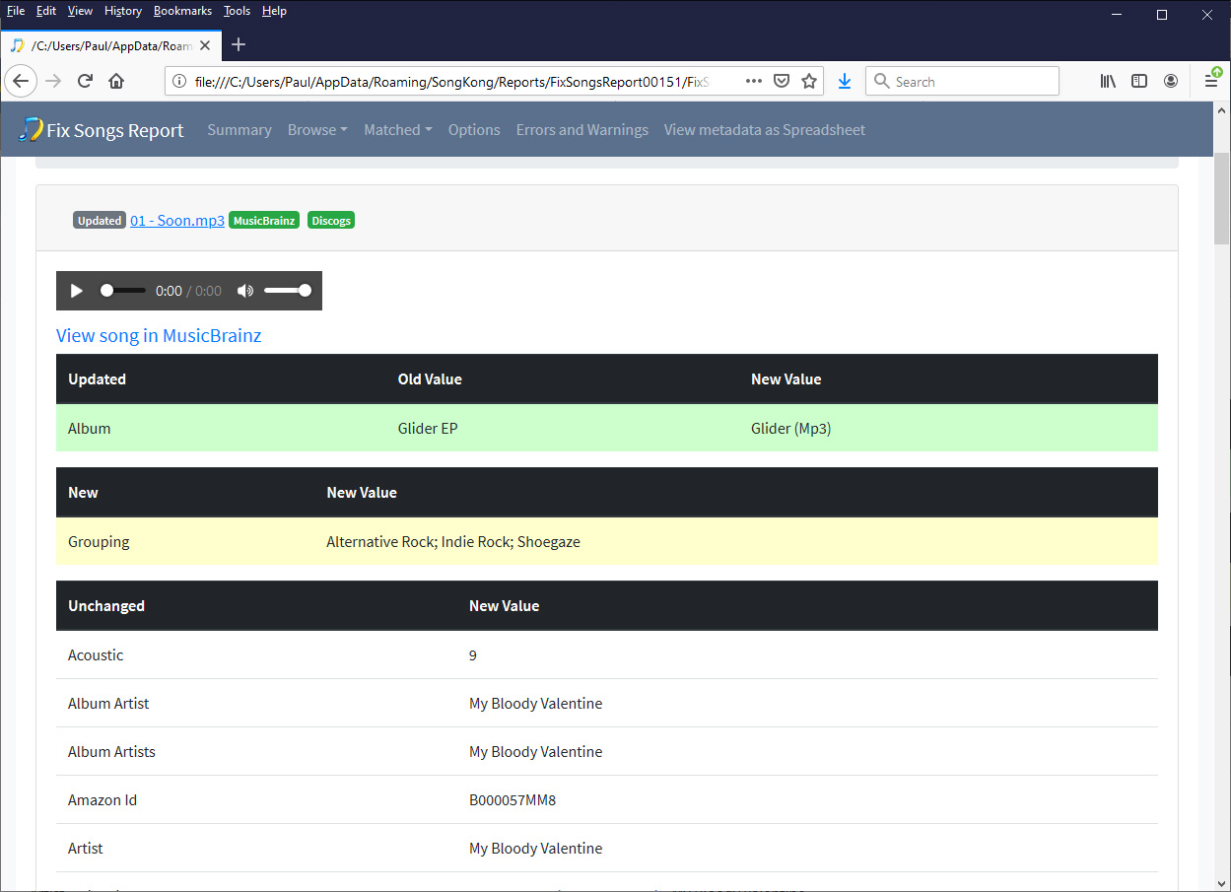Select the SongKong report browser tab
Screen dimensions: 1231x892
coord(110,45)
